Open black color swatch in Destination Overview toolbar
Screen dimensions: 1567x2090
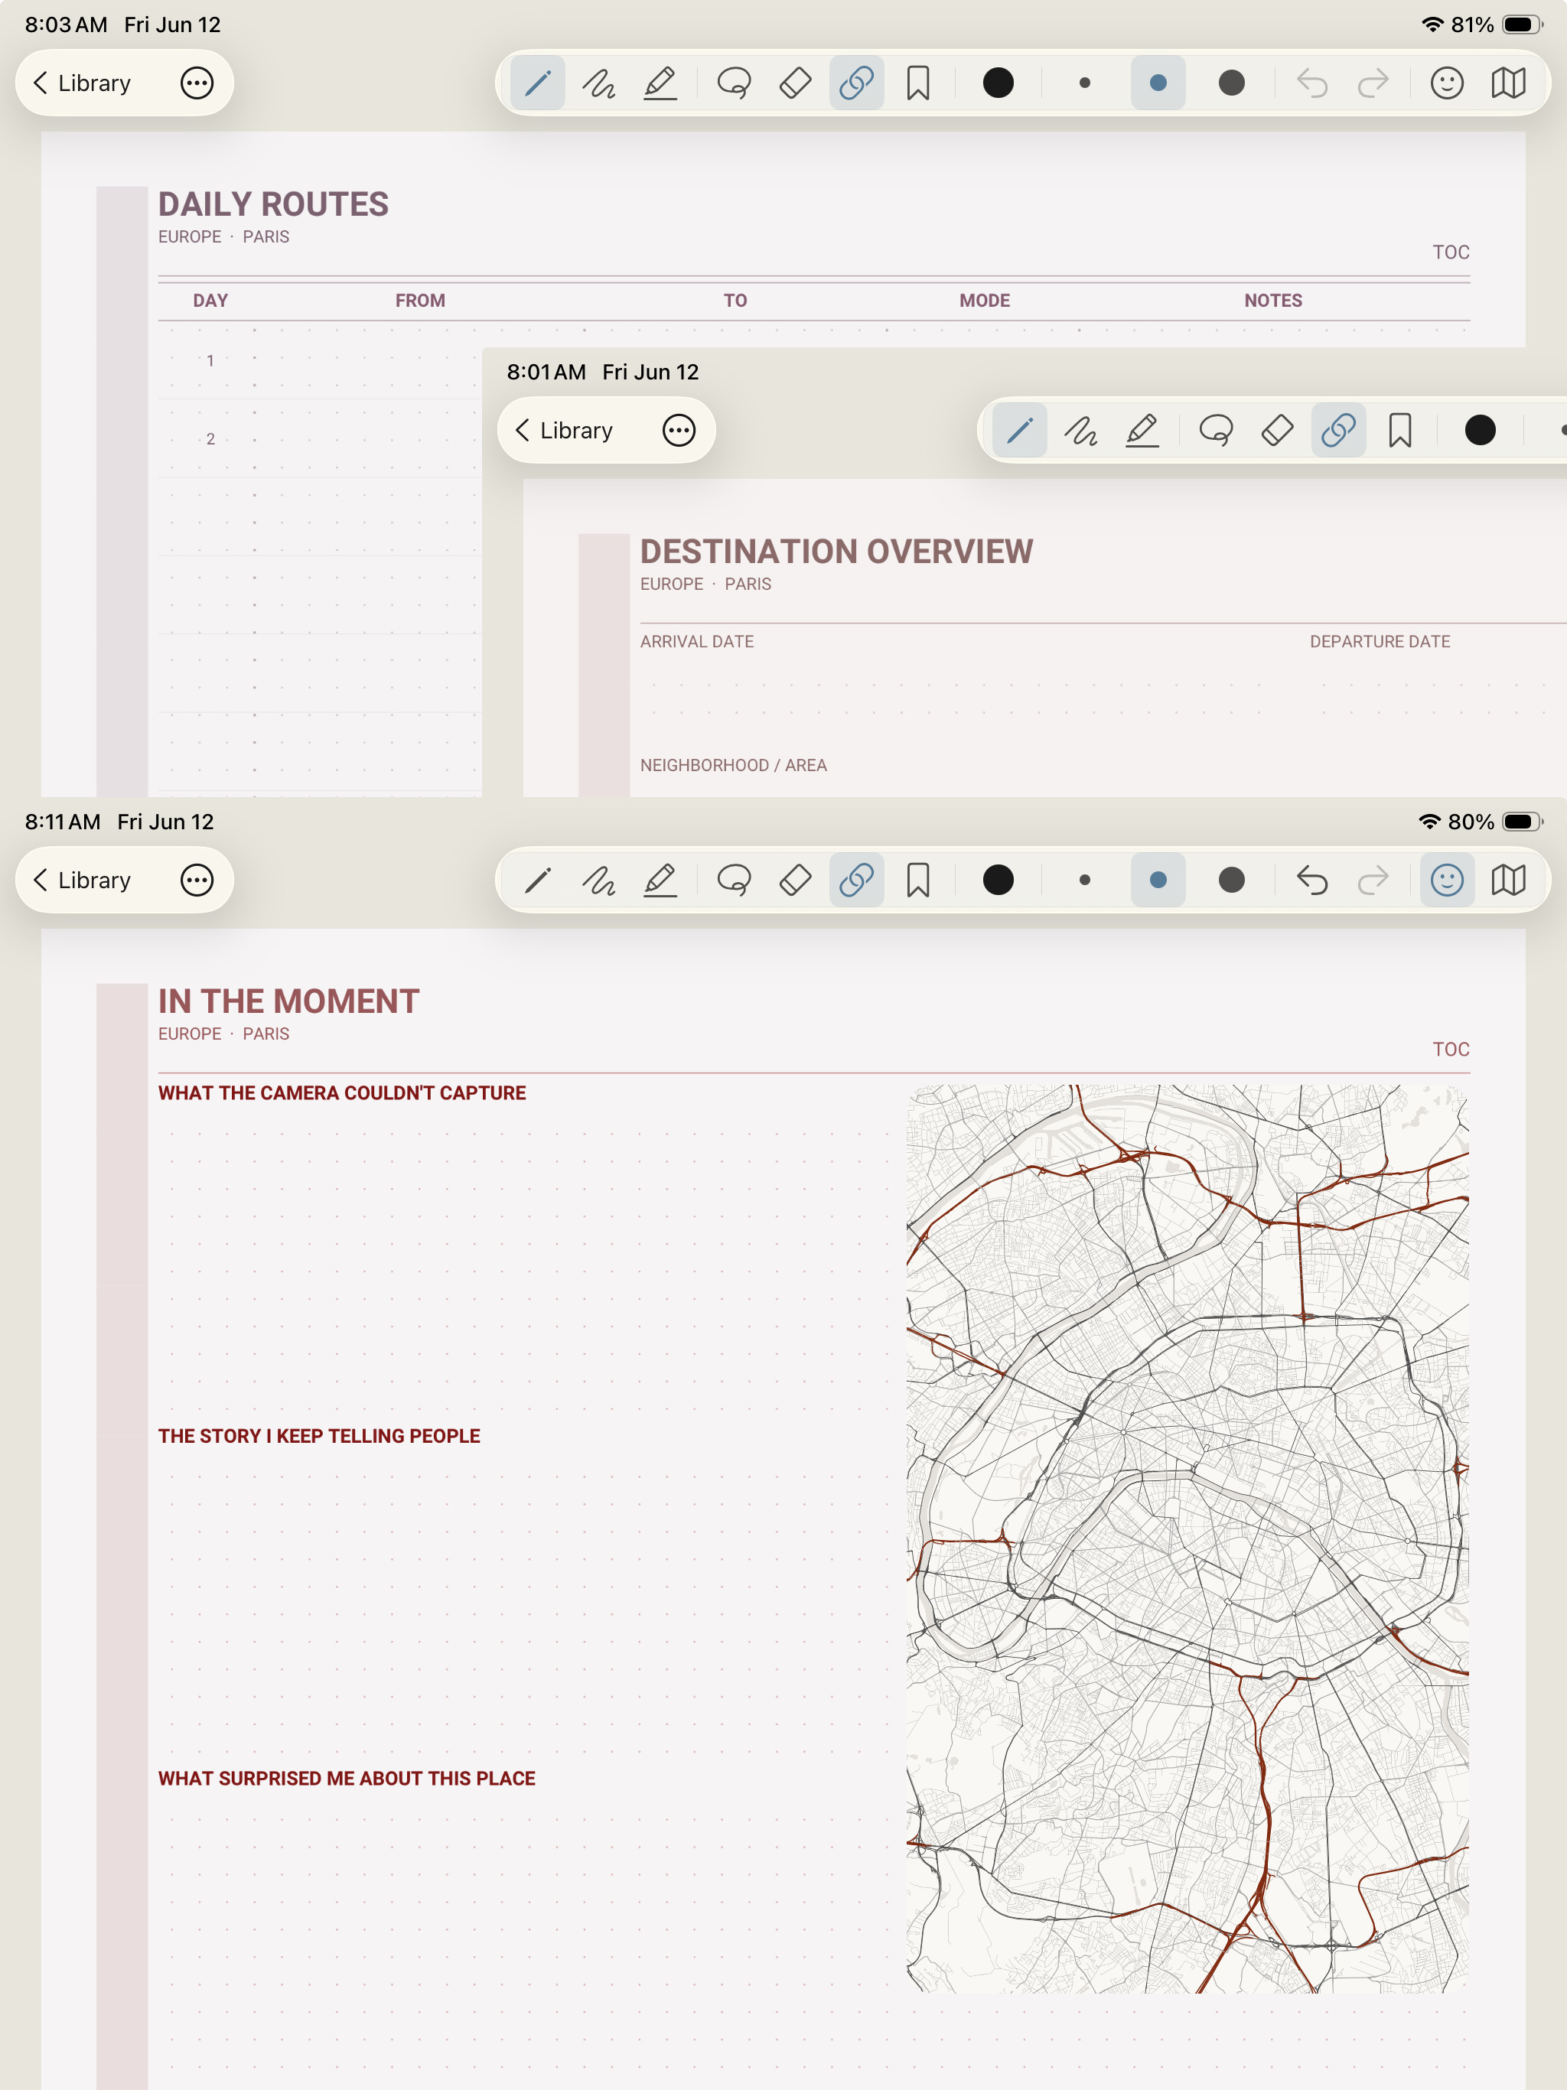click(1480, 431)
